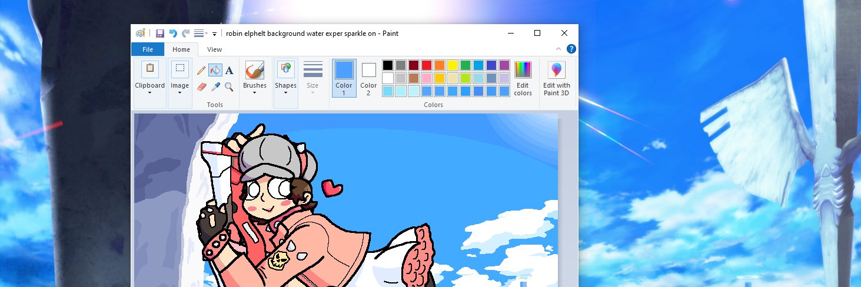Select the Fill with color bucket tool

click(x=215, y=71)
